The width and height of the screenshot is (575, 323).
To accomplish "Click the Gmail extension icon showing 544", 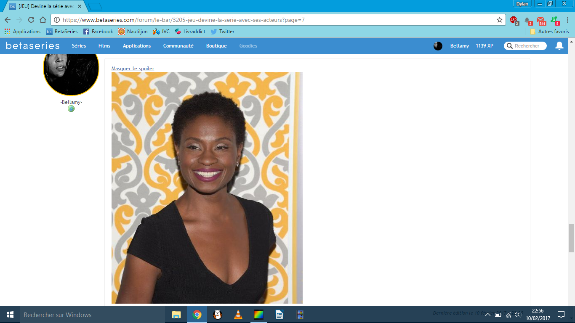I will (541, 20).
